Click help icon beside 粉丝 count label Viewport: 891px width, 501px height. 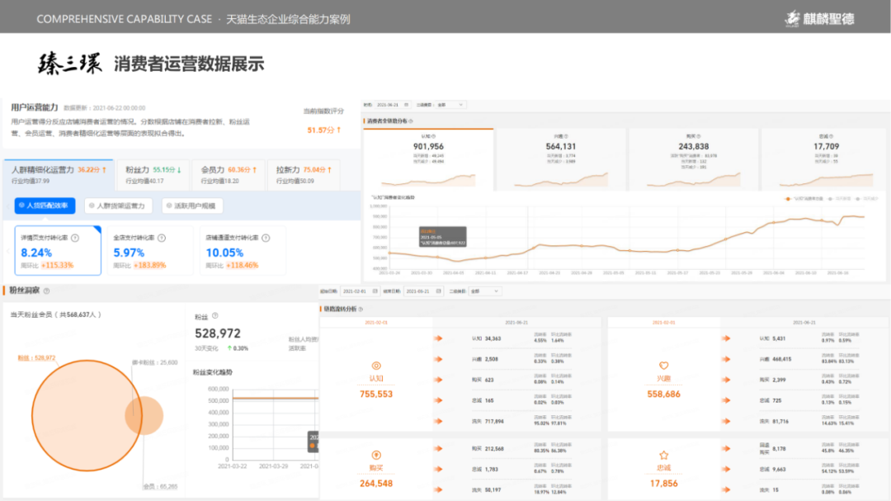[x=214, y=315]
